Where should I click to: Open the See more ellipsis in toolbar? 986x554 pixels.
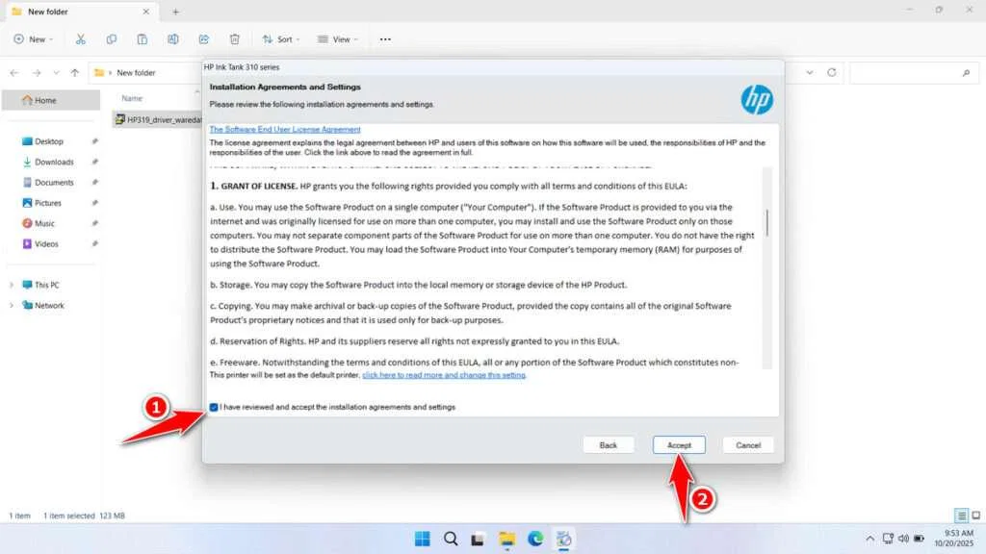(x=384, y=38)
